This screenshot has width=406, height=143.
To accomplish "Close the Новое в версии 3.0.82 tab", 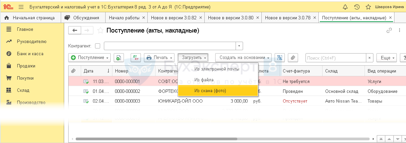I will pyautogui.click(x=200, y=18).
